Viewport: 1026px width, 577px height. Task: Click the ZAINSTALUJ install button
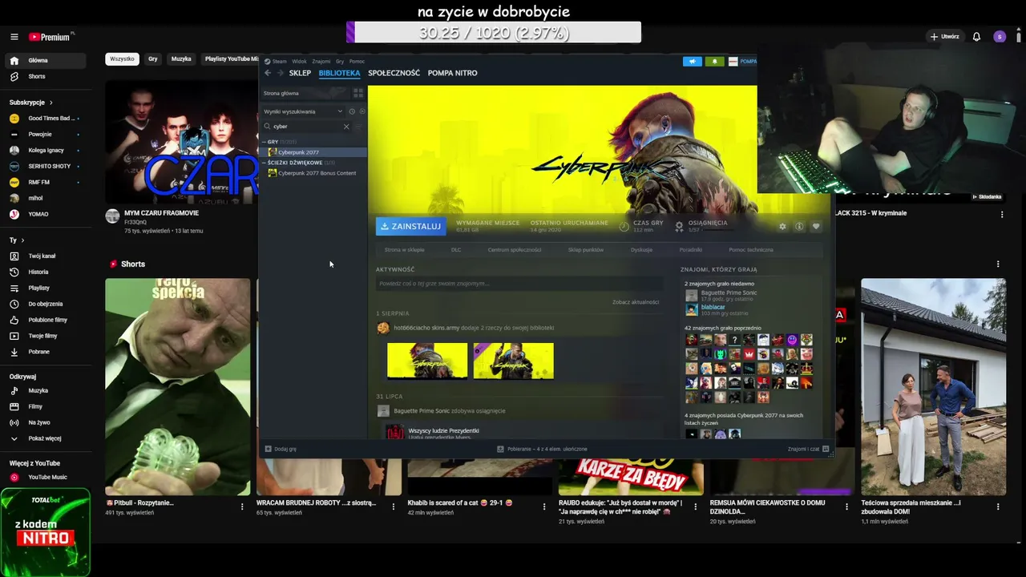pyautogui.click(x=411, y=226)
